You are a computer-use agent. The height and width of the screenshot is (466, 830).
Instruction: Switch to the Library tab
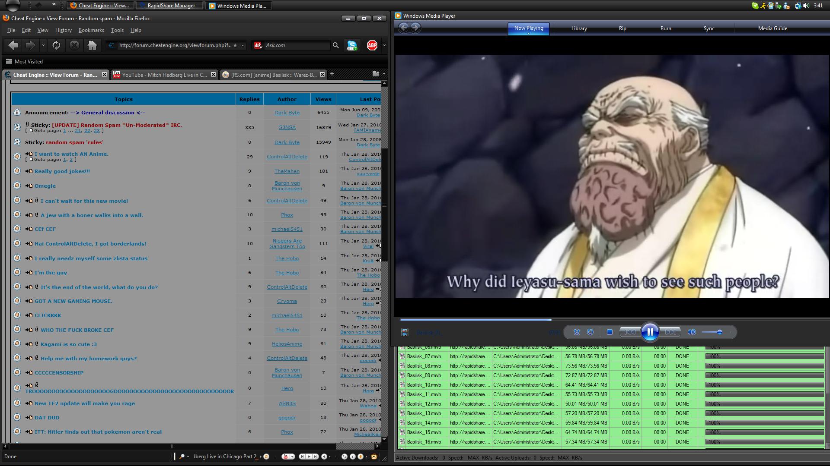click(579, 28)
